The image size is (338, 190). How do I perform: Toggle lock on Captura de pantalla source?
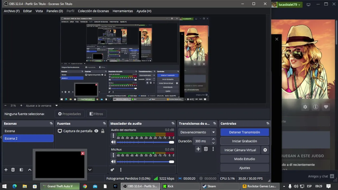pyautogui.click(x=103, y=131)
